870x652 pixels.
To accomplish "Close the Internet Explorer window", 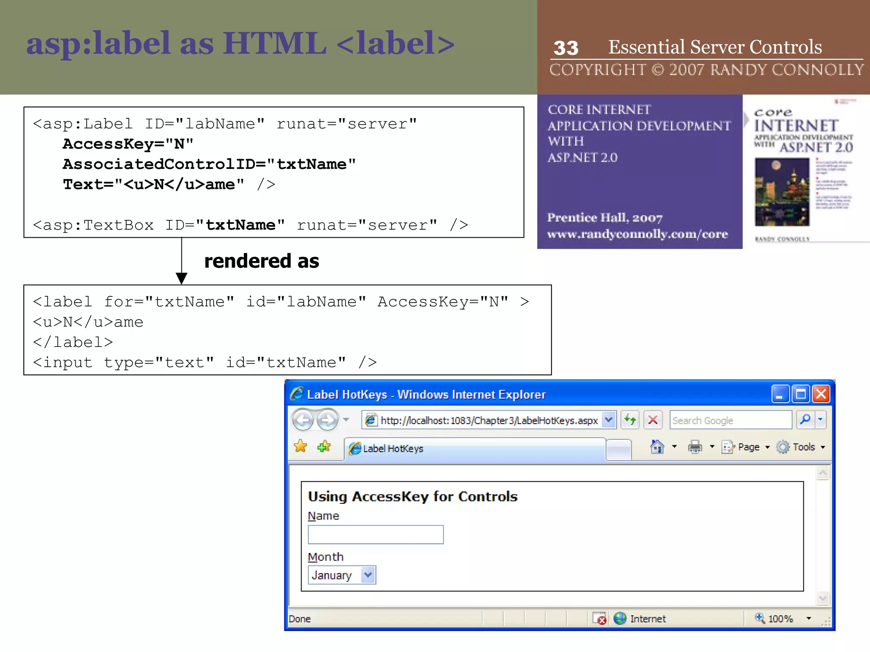I will pos(822,394).
